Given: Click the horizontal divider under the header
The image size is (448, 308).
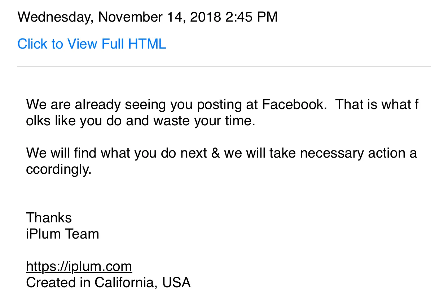Looking at the screenshot, I should [x=224, y=67].
